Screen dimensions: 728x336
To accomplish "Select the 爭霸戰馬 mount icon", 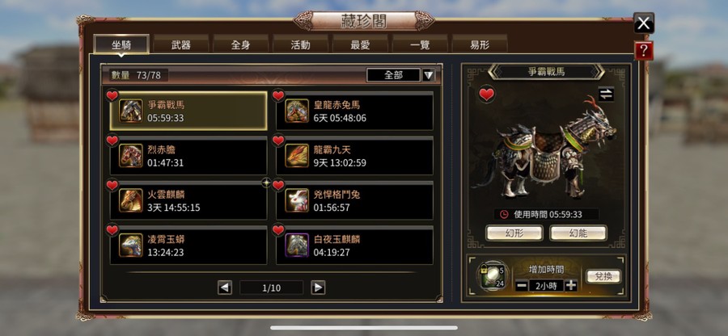I will (x=130, y=111).
